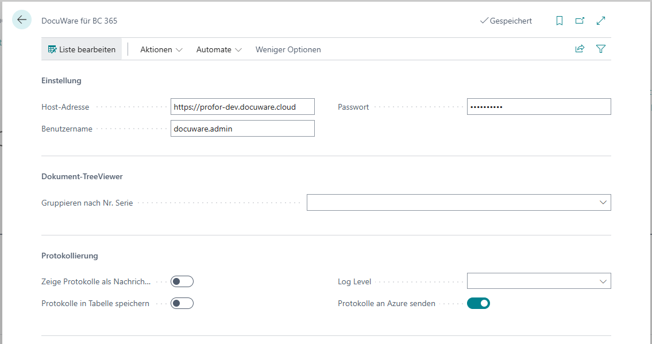Toggle Zeige Protokolle als Nachricht switch
The width and height of the screenshot is (652, 344).
pyautogui.click(x=182, y=281)
